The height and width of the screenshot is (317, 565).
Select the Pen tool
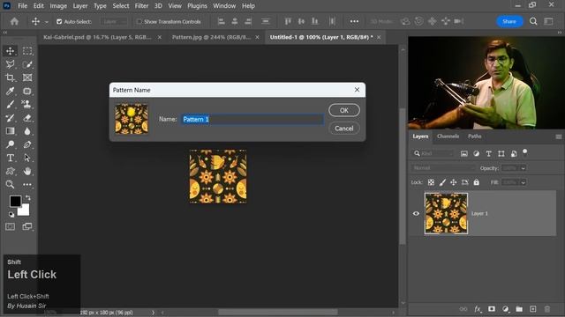pos(27,144)
